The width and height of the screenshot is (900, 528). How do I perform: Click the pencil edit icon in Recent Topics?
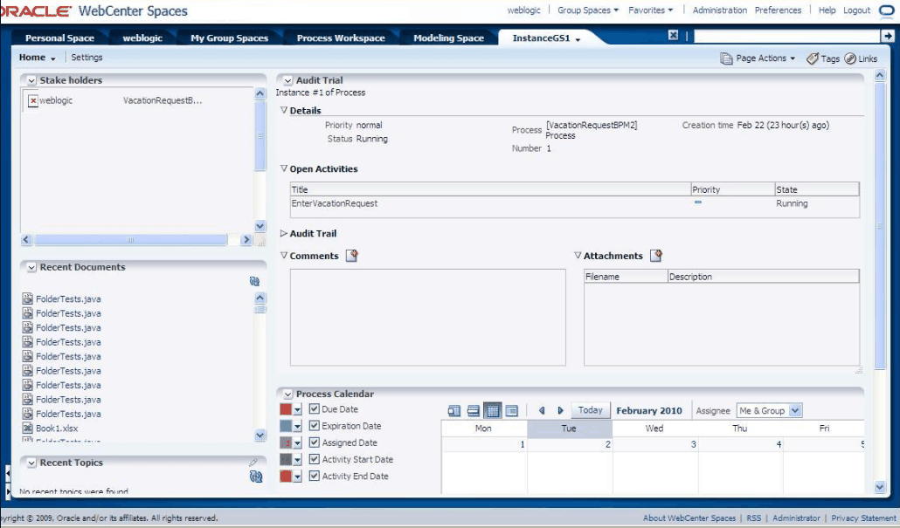point(253,462)
